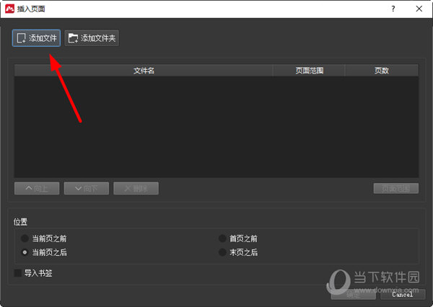Move the file down with the 向下 button
The width and height of the screenshot is (433, 307).
pyautogui.click(x=87, y=188)
